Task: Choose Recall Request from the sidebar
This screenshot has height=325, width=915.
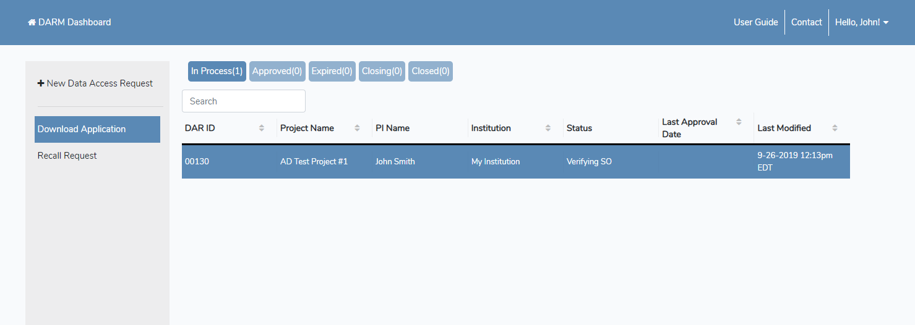Action: 67,156
